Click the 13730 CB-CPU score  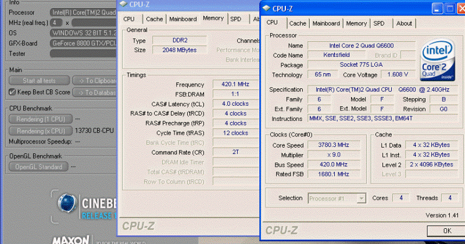pyautogui.click(x=94, y=131)
